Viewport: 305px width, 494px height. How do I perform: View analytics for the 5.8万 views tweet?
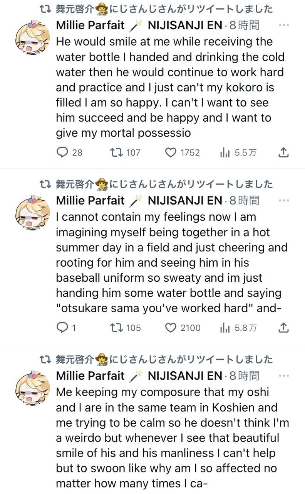pyautogui.click(x=225, y=328)
